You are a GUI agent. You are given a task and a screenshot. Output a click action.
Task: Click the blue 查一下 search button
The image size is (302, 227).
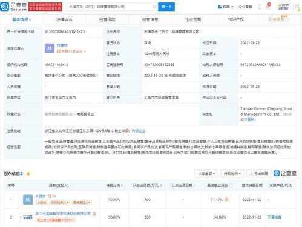pos(166,7)
